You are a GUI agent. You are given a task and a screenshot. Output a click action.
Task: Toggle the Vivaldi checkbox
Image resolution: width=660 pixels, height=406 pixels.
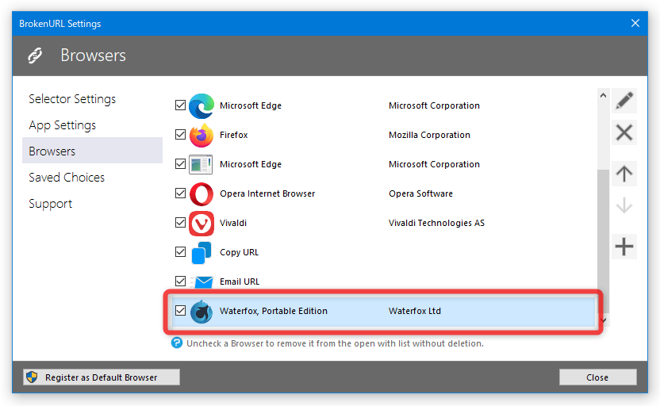[180, 223]
